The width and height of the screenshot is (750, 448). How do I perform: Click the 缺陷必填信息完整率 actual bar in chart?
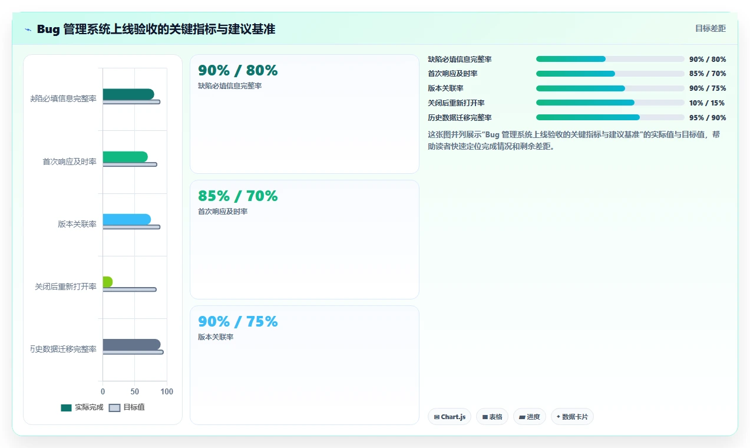128,94
